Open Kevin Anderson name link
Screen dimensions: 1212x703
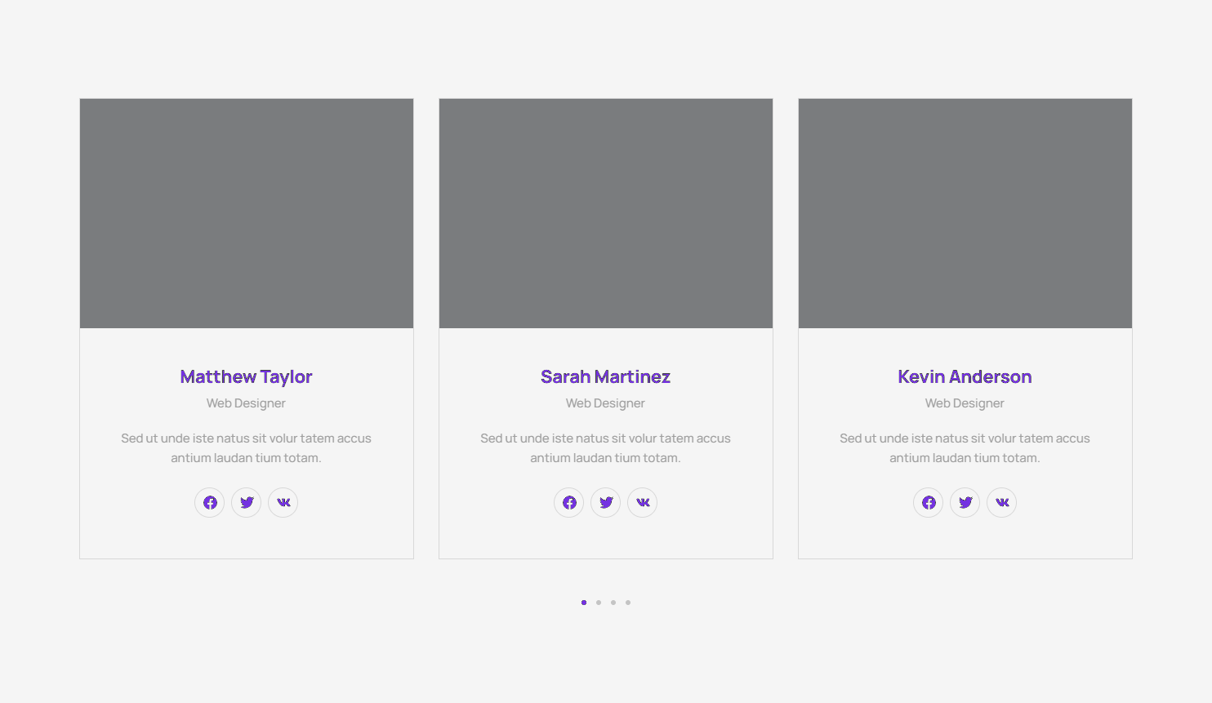tap(965, 376)
